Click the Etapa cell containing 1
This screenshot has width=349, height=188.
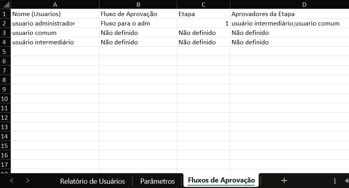coord(203,24)
